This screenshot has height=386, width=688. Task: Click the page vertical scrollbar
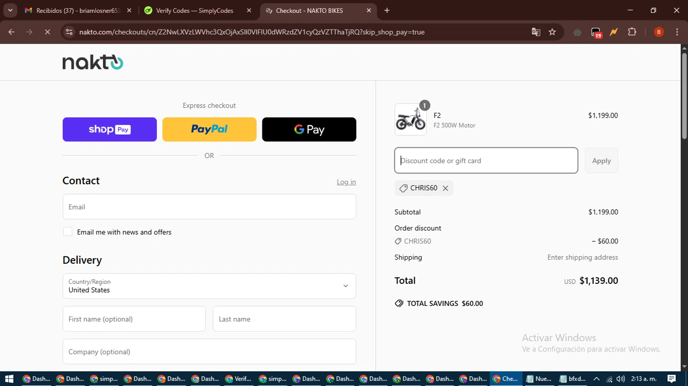(684, 96)
